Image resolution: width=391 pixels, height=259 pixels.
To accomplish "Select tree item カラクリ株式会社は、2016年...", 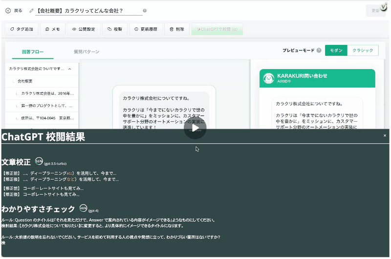I will point(42,93).
